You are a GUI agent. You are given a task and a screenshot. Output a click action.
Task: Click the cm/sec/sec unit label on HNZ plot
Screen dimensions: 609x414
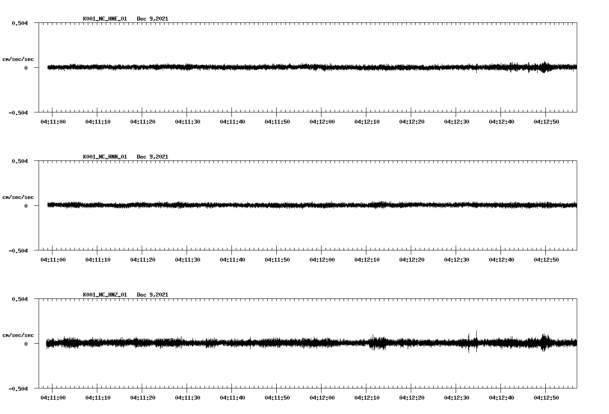(x=18, y=335)
